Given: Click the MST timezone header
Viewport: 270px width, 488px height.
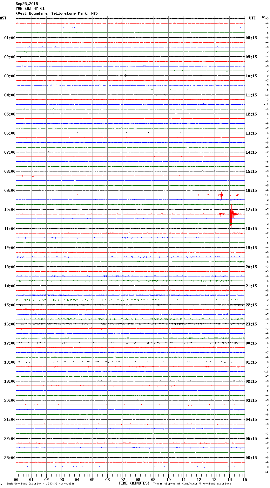Looking at the screenshot, I should (x=3, y=18).
